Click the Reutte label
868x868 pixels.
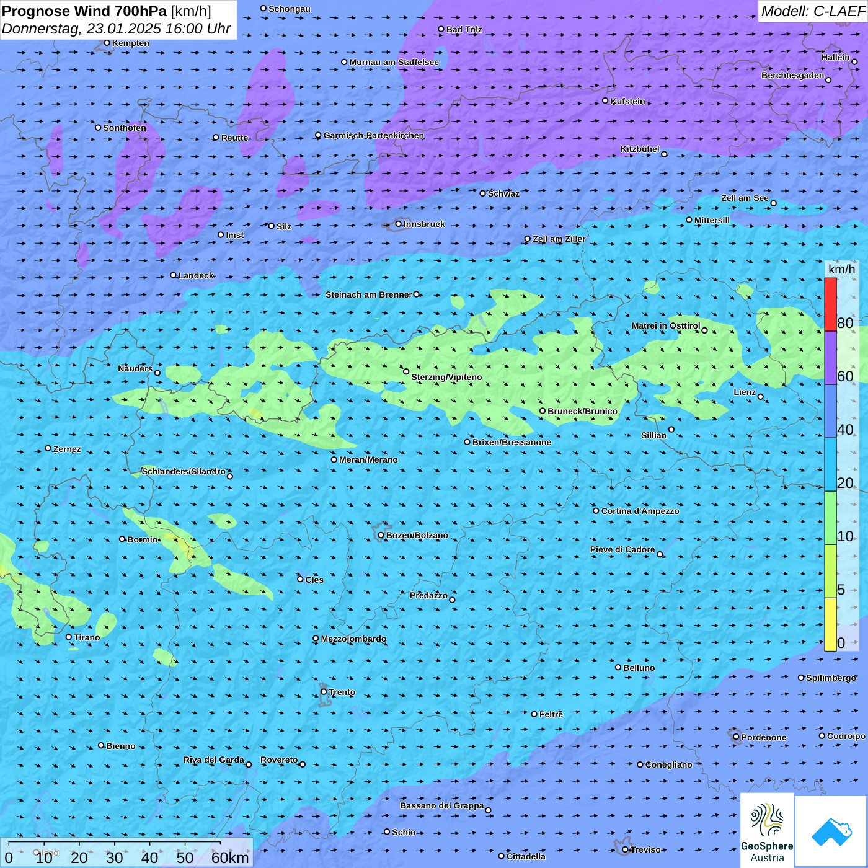coord(235,138)
